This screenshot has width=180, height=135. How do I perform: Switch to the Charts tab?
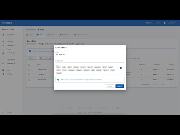51,35
